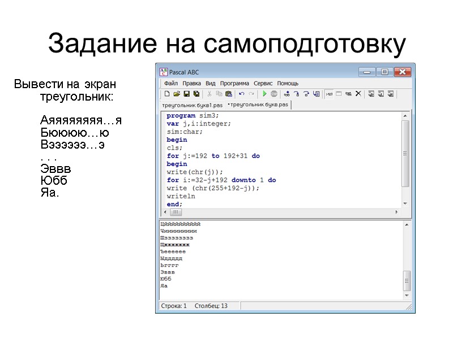Click the line 'write (chr(255+192-j));'

click(213, 188)
